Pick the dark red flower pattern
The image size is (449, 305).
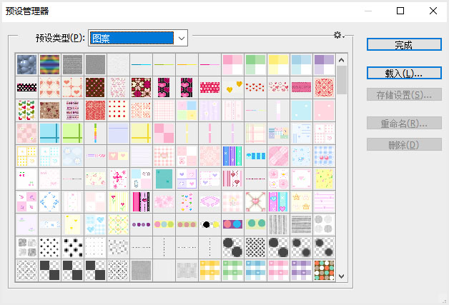tap(141, 88)
